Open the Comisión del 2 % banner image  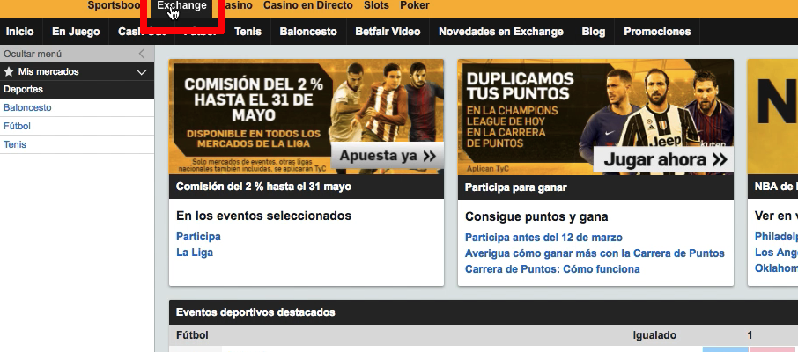coord(307,116)
